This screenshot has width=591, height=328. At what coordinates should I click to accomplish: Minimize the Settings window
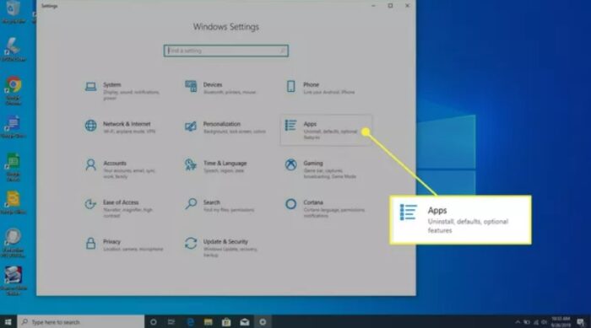(x=373, y=6)
